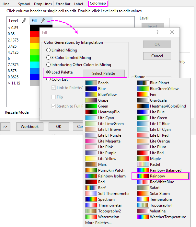Choose the Blue Planet palette
Screen dimensions: 196x227
tap(153, 83)
